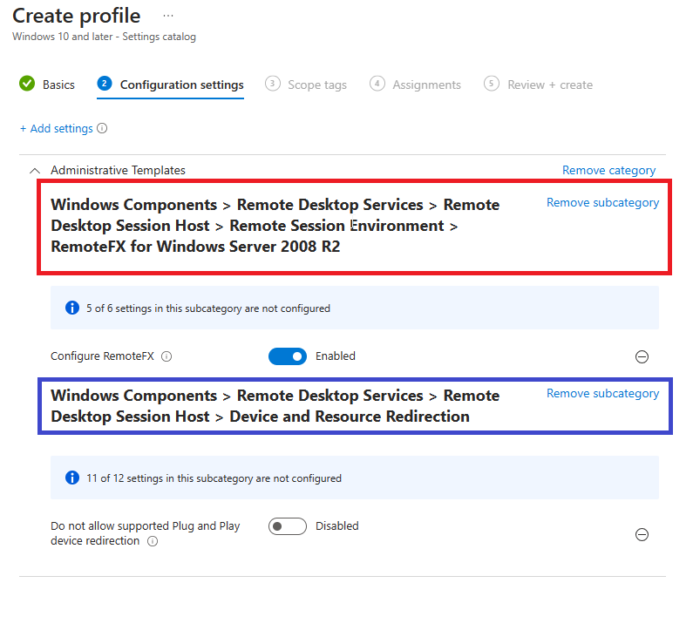
Task: Click info icon beside Plug and Play redirection
Action: (x=153, y=541)
